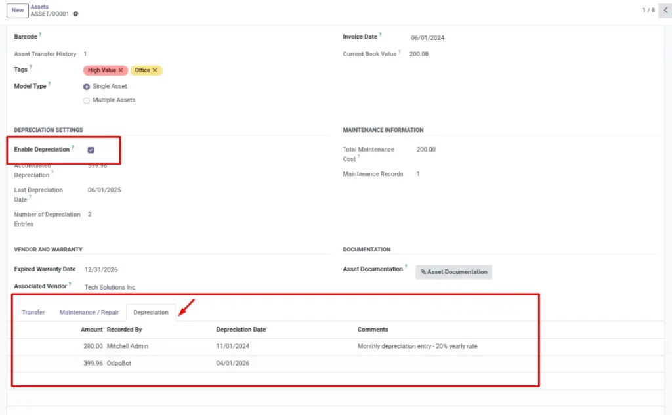This screenshot has width=672, height=415.
Task: Open the Assets breadcrumb link
Action: pyautogui.click(x=39, y=7)
